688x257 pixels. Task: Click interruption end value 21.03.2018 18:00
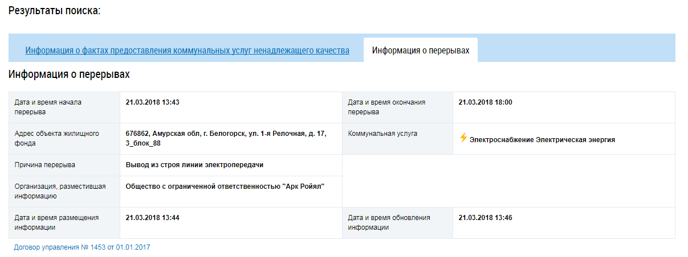tap(486, 102)
